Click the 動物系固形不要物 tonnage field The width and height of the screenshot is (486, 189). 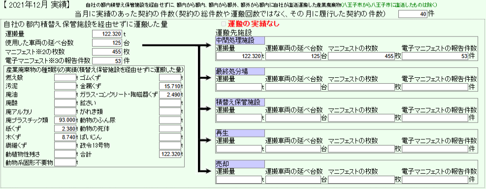(x=65, y=162)
